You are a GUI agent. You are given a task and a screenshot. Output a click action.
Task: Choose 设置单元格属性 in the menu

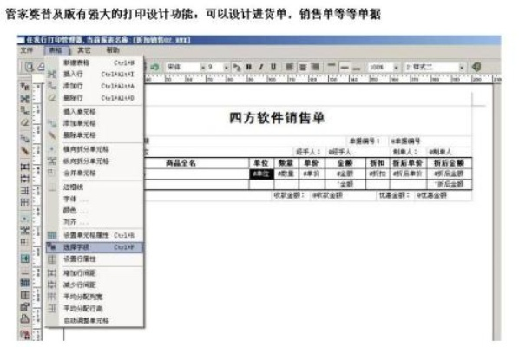[x=95, y=235]
